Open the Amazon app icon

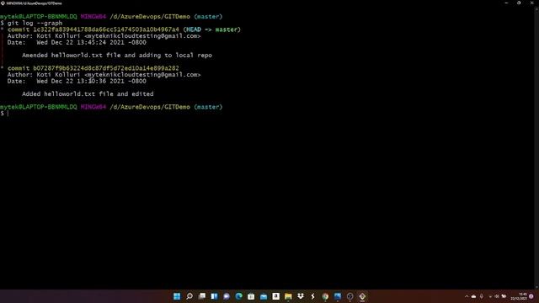click(275, 296)
